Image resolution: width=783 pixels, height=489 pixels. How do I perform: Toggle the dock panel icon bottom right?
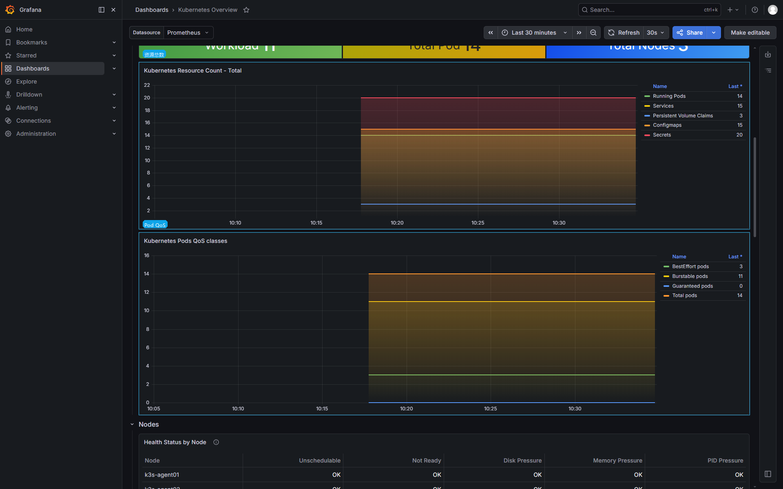click(768, 474)
